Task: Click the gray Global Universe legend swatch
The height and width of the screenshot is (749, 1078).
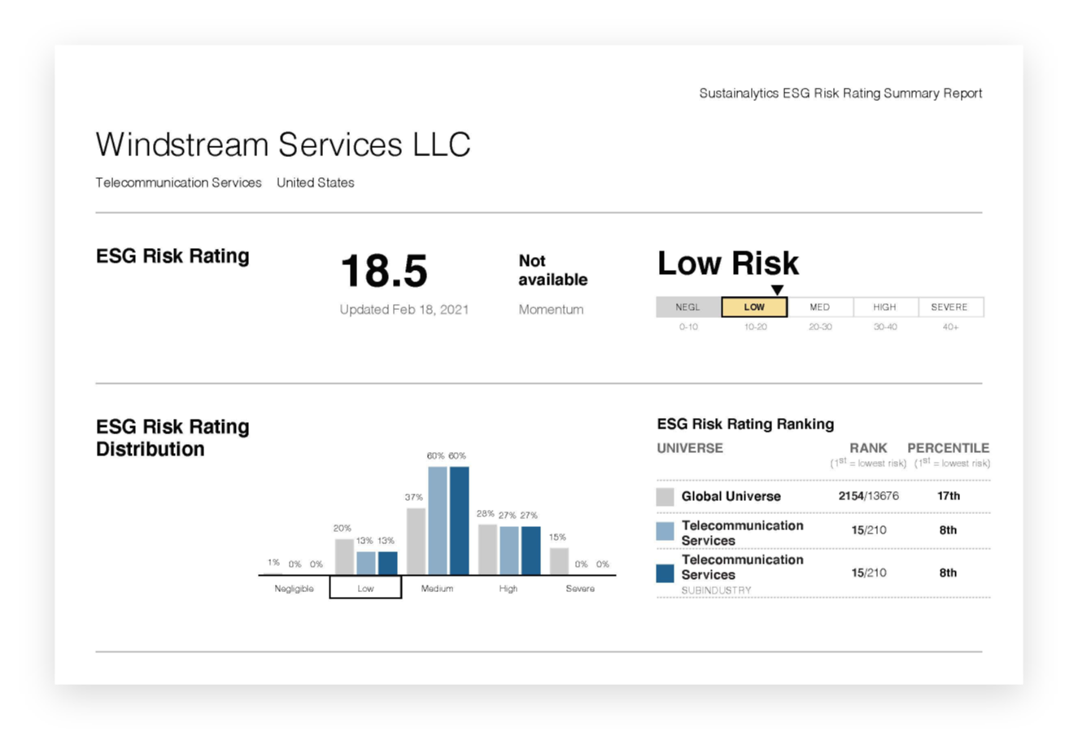Action: (666, 497)
